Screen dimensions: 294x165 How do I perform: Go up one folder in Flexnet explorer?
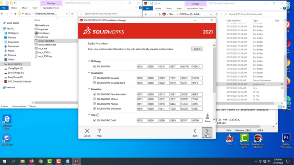click(15, 14)
